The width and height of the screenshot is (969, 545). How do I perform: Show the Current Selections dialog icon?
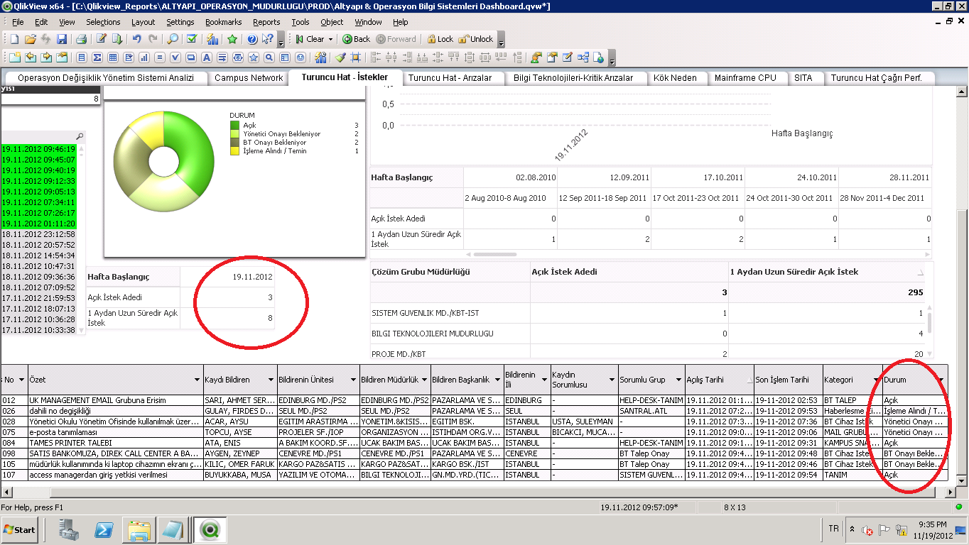click(x=191, y=39)
